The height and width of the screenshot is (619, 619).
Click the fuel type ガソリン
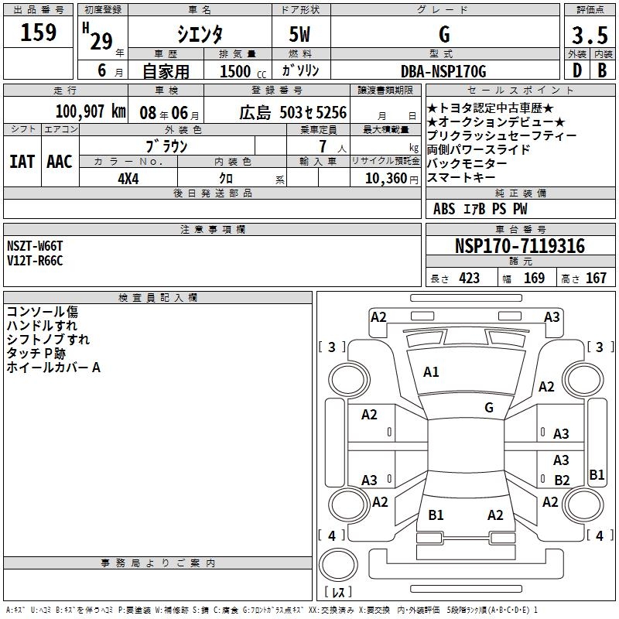[x=300, y=70]
